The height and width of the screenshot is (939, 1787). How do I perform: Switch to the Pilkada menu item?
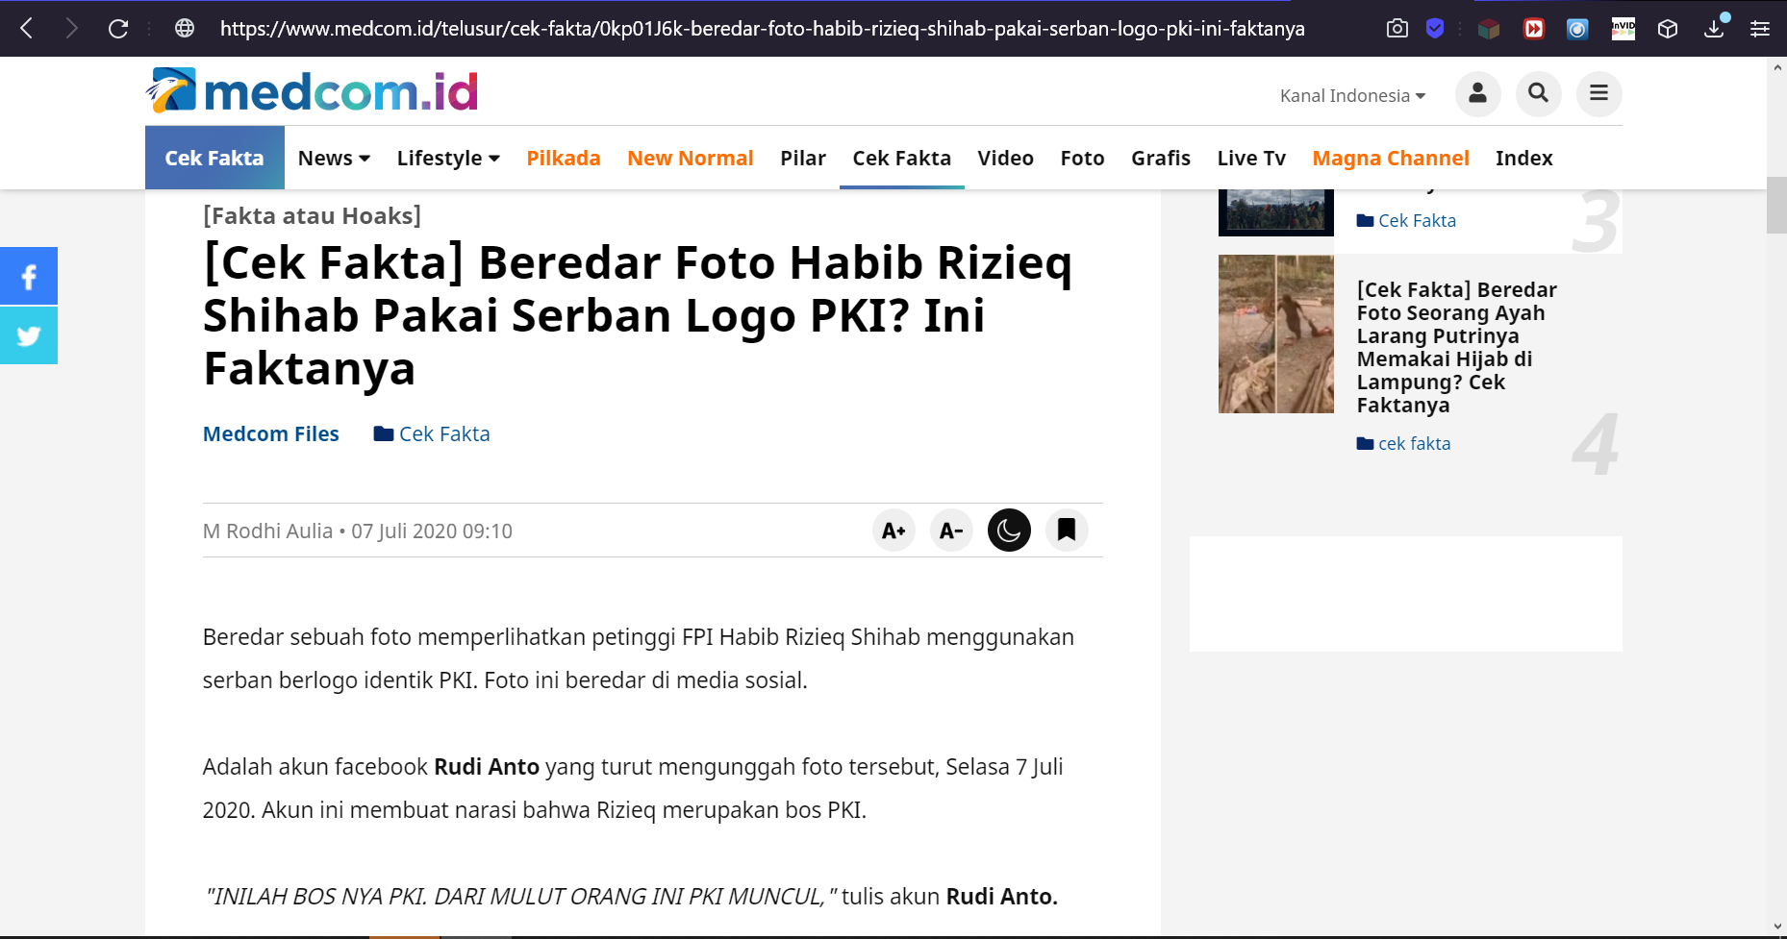click(x=564, y=158)
